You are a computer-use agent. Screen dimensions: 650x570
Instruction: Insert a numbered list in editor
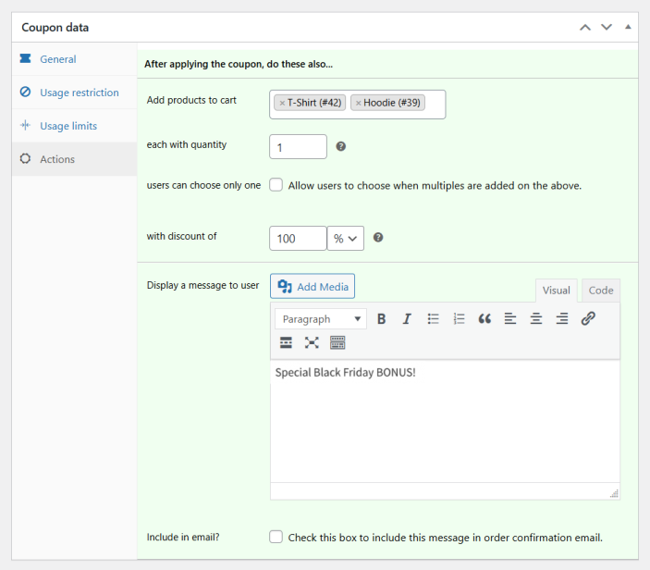(x=459, y=319)
